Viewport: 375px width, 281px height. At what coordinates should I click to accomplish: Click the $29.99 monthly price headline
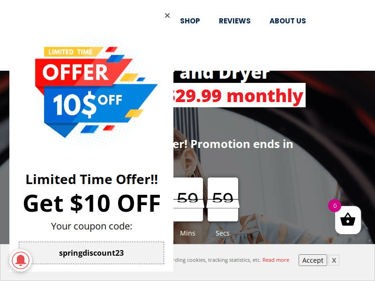click(x=239, y=96)
